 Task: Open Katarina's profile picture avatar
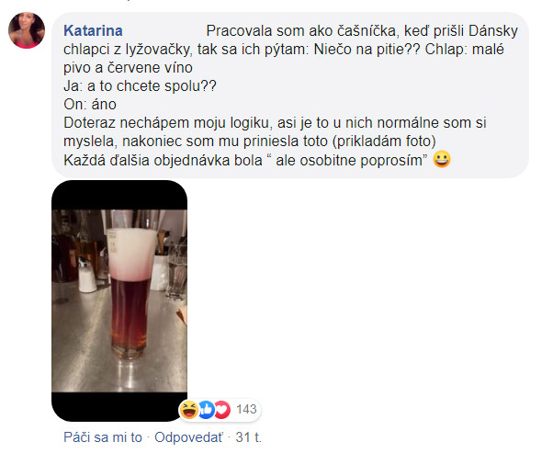(x=27, y=30)
